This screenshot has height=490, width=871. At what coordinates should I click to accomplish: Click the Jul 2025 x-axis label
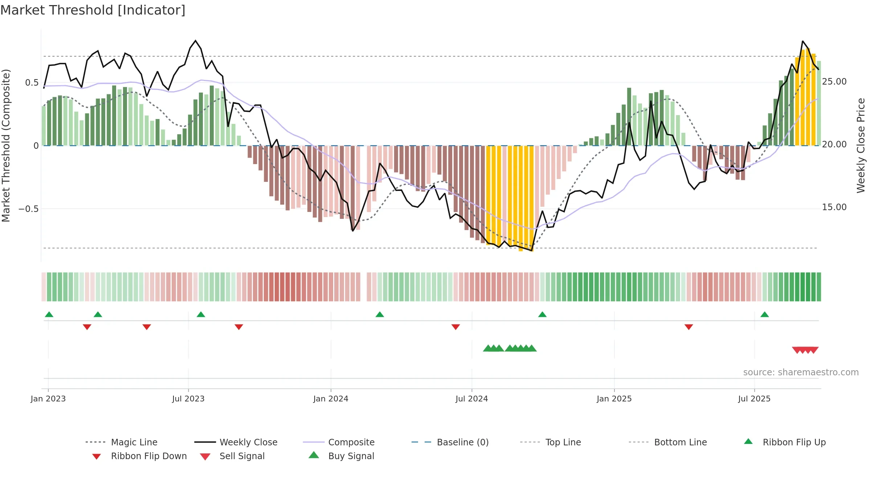755,399
